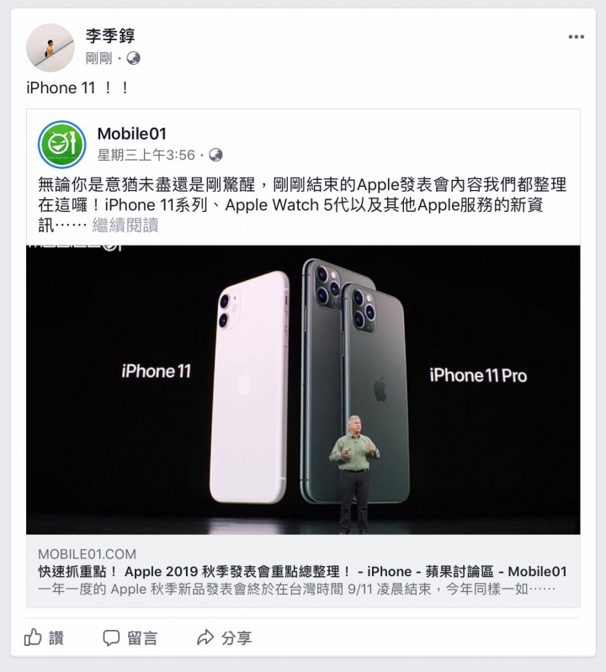
Task: Open the Mobile01 page name
Action: [131, 134]
